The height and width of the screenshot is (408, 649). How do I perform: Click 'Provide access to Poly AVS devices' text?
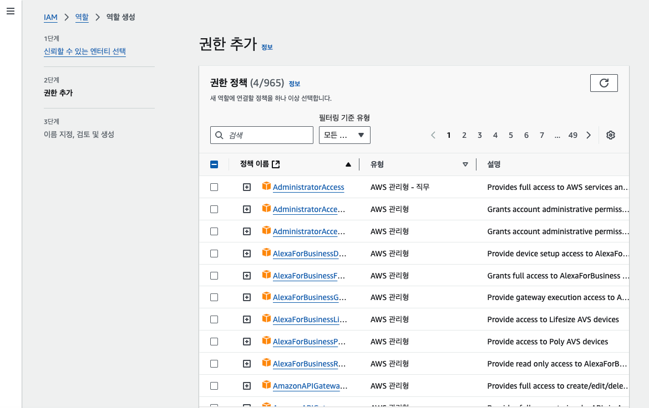tap(547, 342)
